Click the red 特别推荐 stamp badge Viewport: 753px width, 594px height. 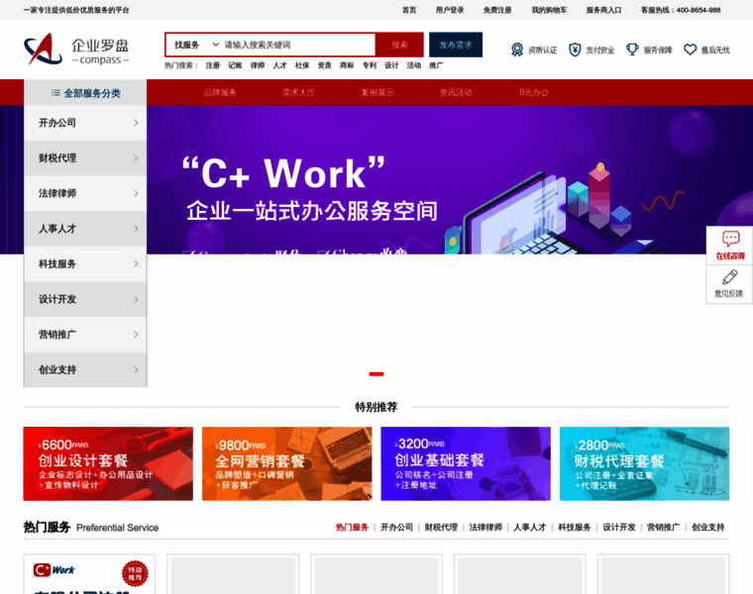[135, 573]
